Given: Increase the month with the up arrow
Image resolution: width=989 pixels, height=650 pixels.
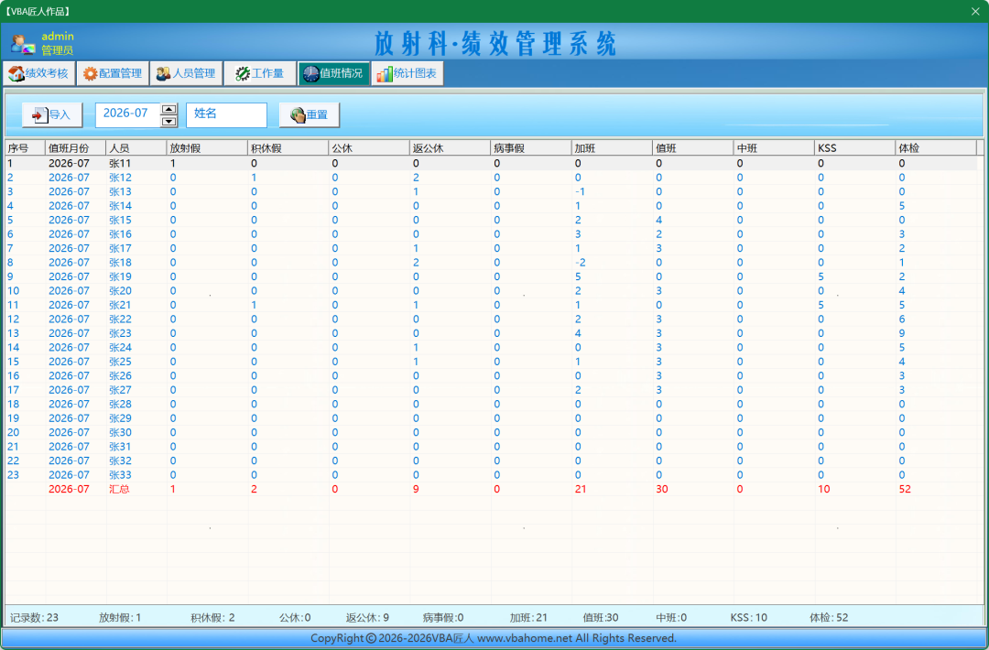Looking at the screenshot, I should point(168,109).
